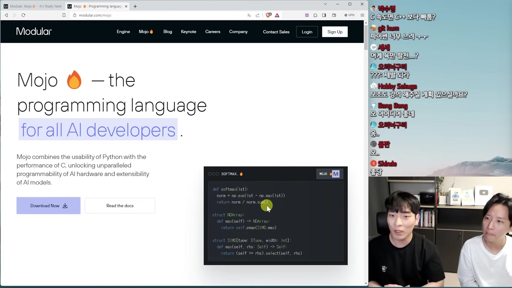Click the scrollbar up arrow
512x288 pixels.
[x=366, y=22]
